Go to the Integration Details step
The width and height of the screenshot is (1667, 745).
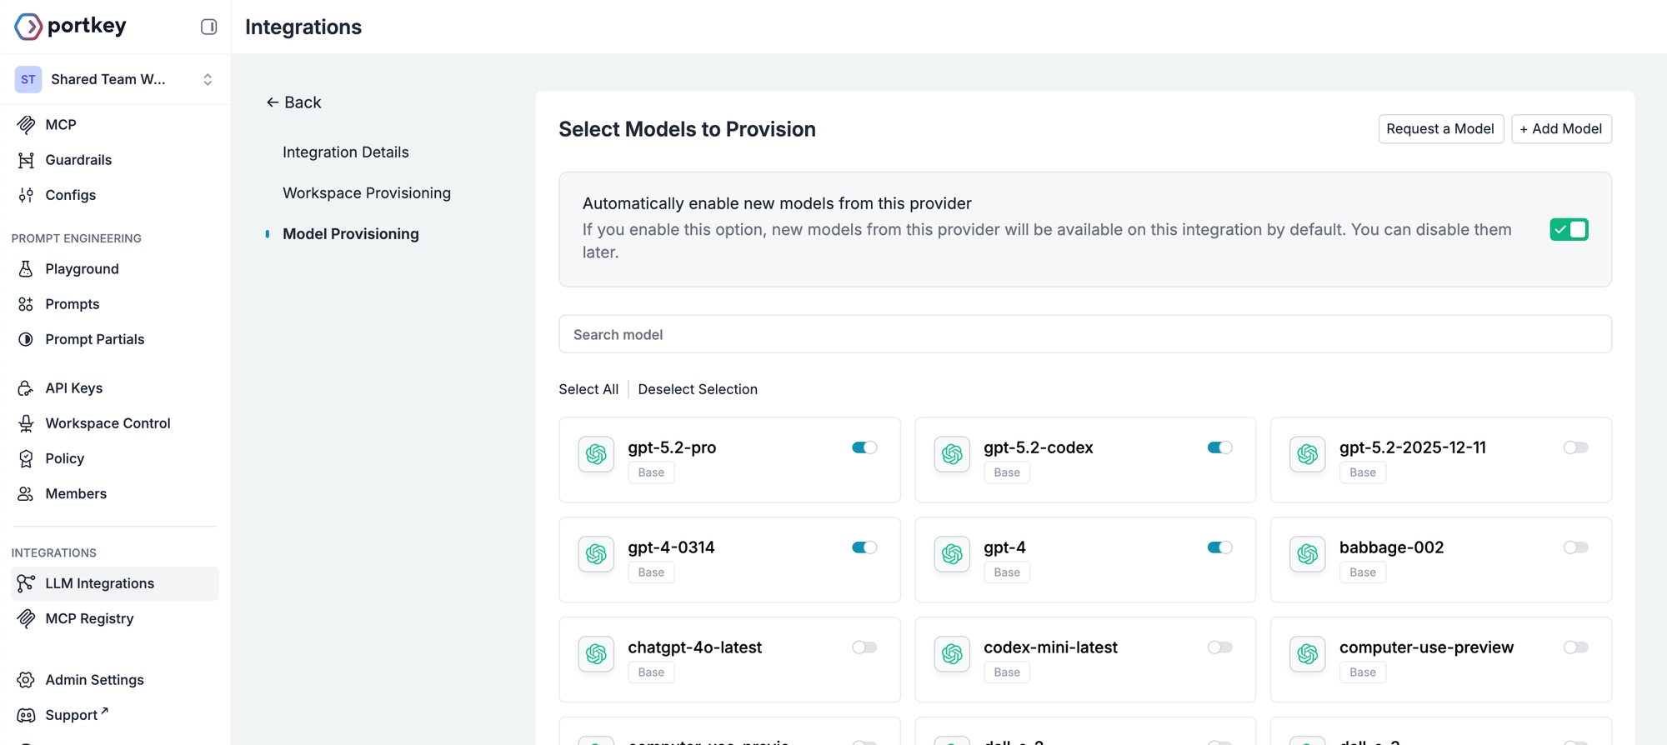pos(345,152)
